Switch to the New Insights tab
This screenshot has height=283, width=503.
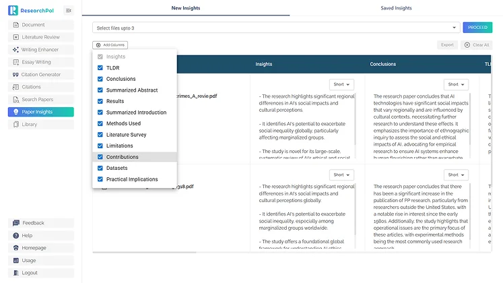coord(186,8)
